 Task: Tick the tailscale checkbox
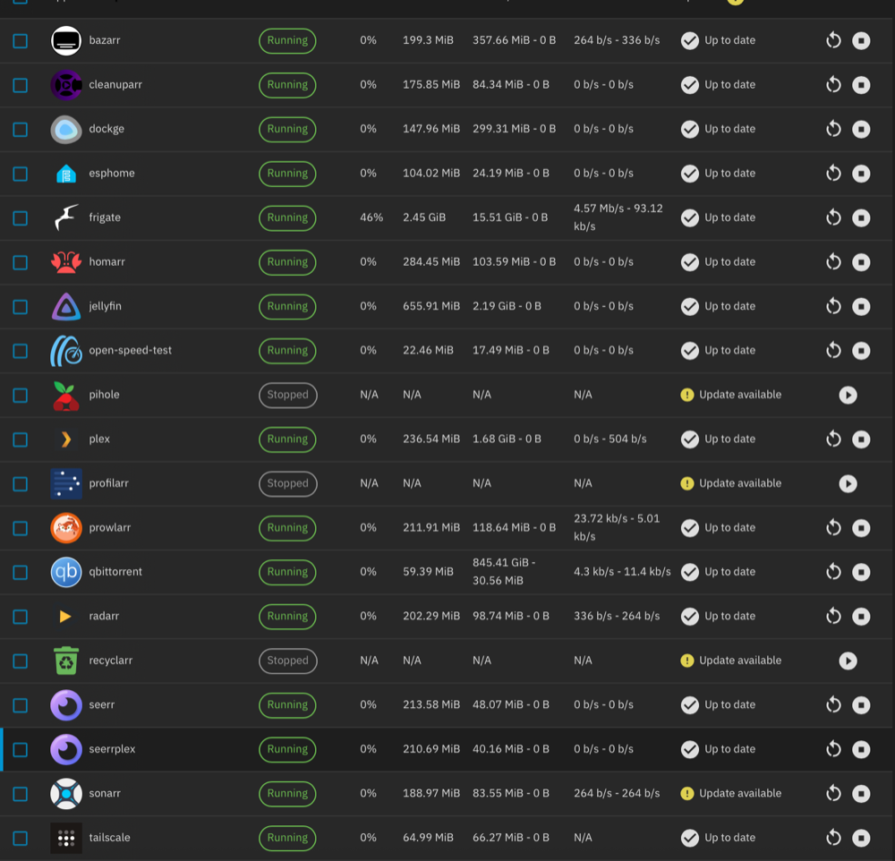21,838
